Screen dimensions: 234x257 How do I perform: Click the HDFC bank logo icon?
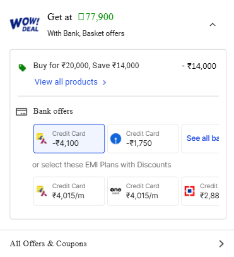tap(189, 191)
